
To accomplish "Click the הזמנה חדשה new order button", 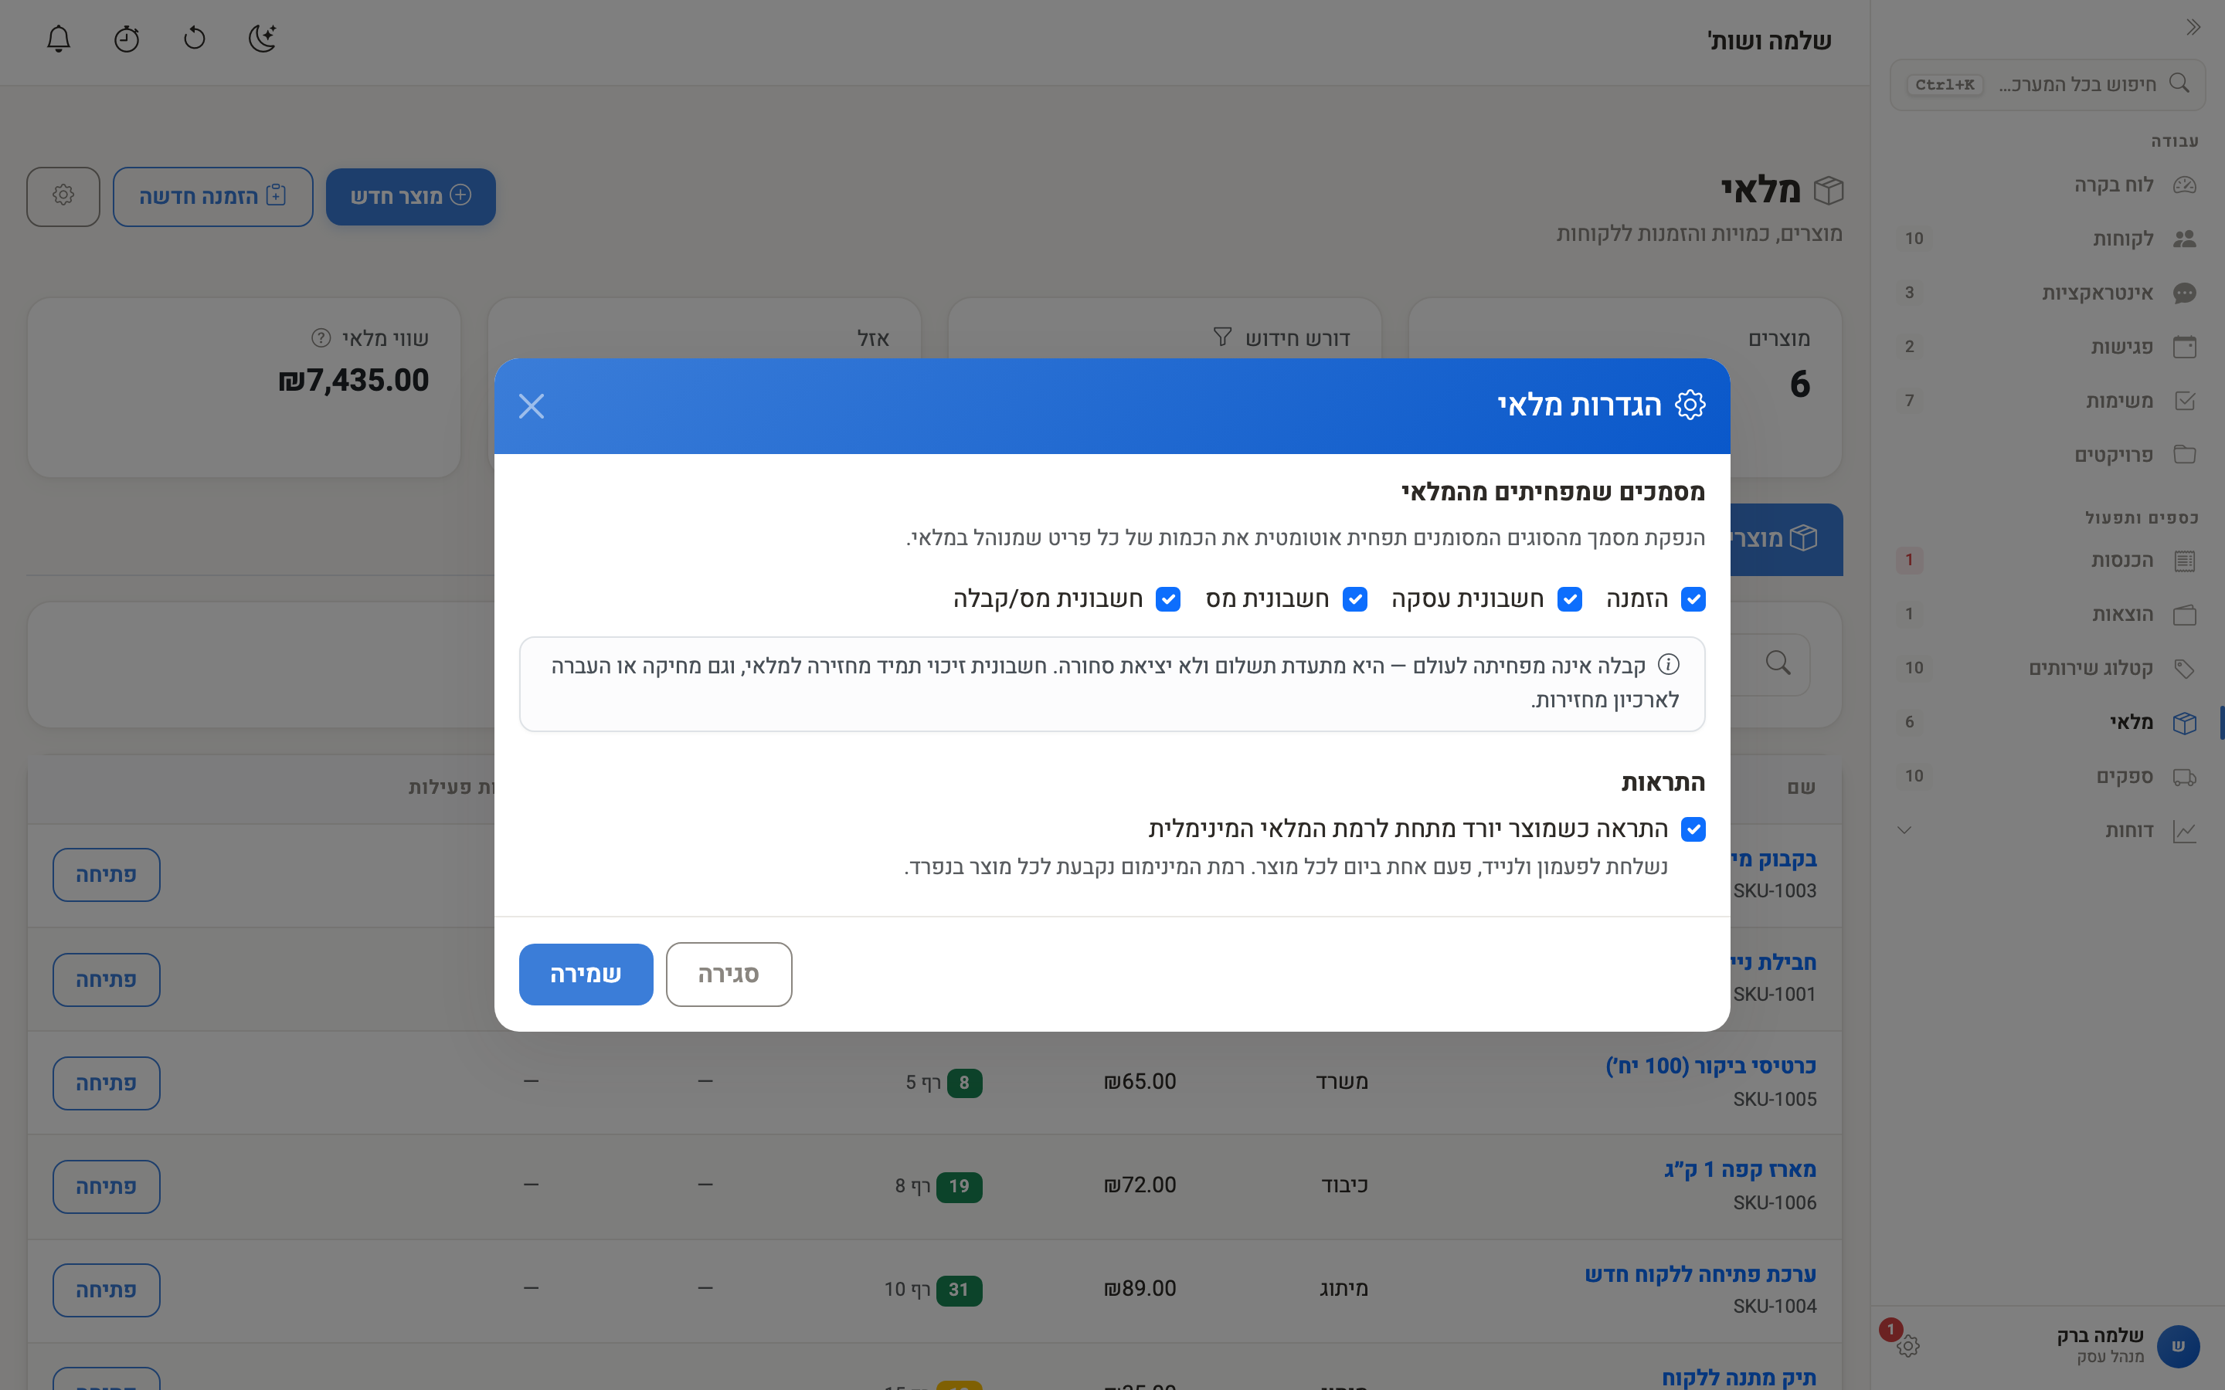I will tap(212, 197).
